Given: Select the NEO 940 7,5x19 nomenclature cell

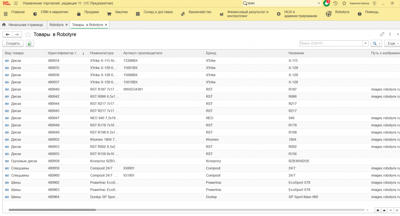Looking at the screenshot, I should click(x=105, y=118).
